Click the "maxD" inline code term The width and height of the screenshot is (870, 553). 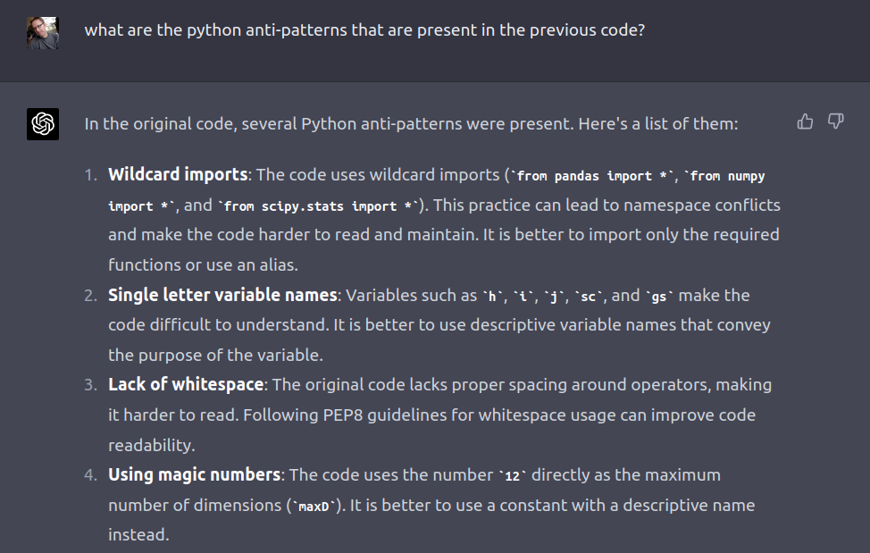point(313,507)
